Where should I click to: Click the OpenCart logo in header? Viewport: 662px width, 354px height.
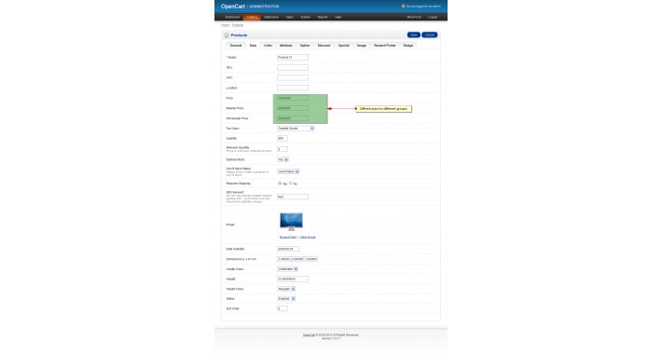(233, 7)
